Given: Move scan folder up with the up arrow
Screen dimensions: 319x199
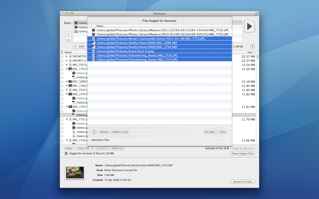Looking at the screenshot, I should [x=69, y=34].
